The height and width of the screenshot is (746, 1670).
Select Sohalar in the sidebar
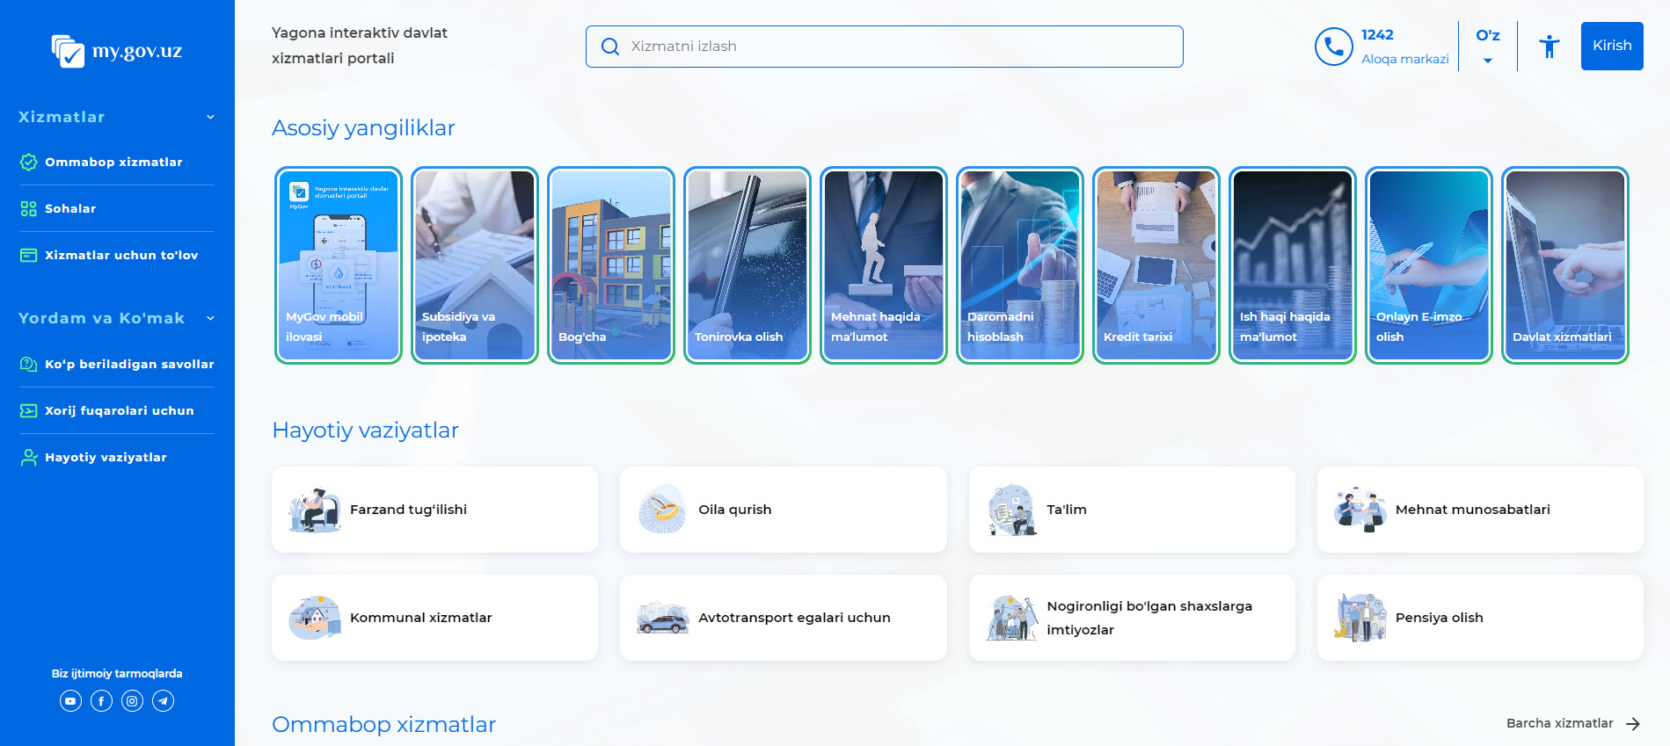(70, 209)
